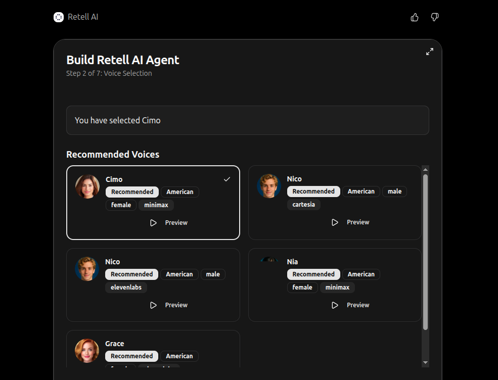This screenshot has height=380, width=498.
Task: Click the 'You have selected Cimo' message box
Action: point(247,120)
